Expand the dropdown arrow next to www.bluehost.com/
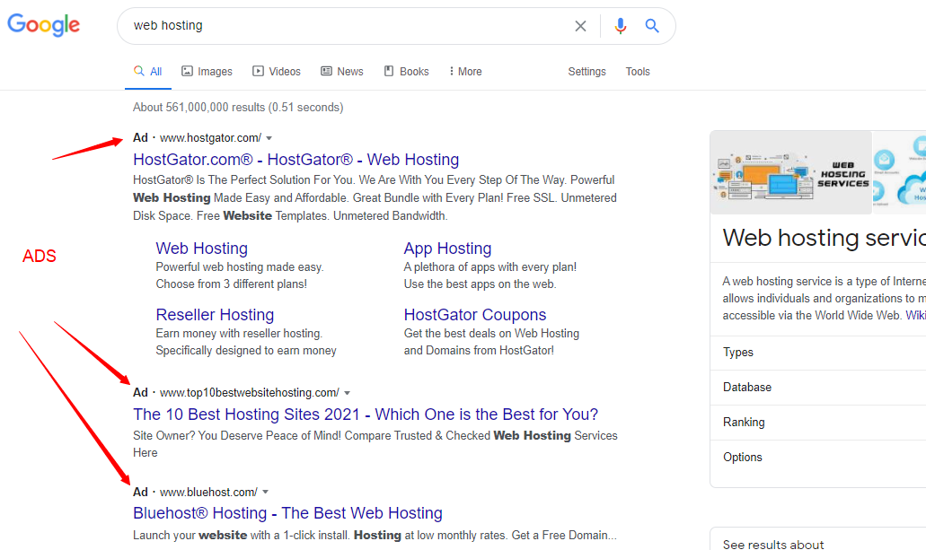This screenshot has height=550, width=926. (x=266, y=493)
